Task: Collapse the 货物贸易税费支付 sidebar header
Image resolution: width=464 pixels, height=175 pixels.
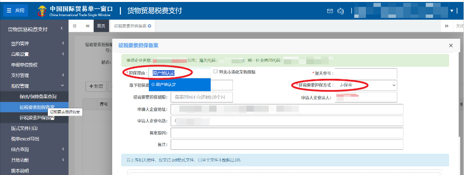Action: 34,29
